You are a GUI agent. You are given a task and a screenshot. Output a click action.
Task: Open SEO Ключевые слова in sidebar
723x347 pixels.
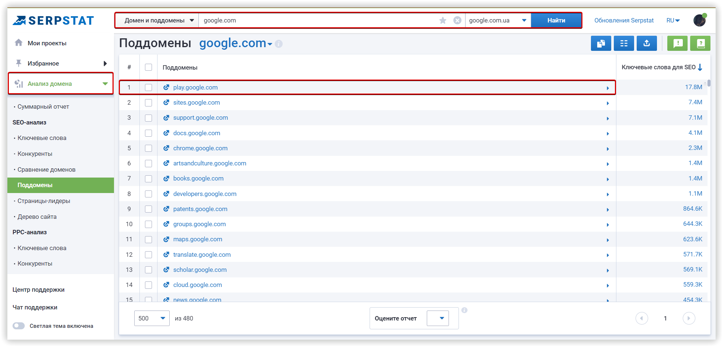tap(42, 138)
